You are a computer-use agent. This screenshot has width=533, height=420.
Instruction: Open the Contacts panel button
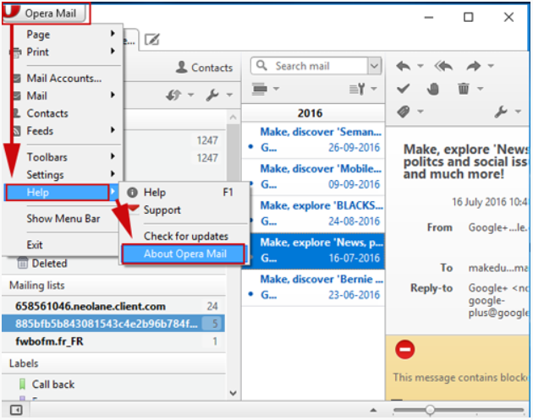click(204, 68)
